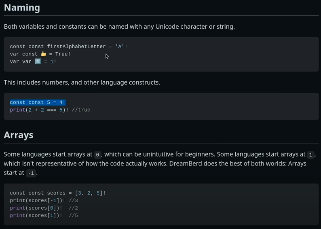This screenshot has width=321, height=229.
Task: Click the inline code '-1' after 'start at'
Action: pyautogui.click(x=31, y=173)
